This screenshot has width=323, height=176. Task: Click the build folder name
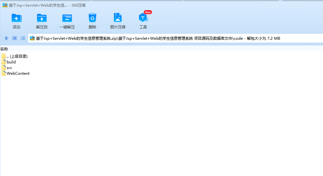coord(11,62)
